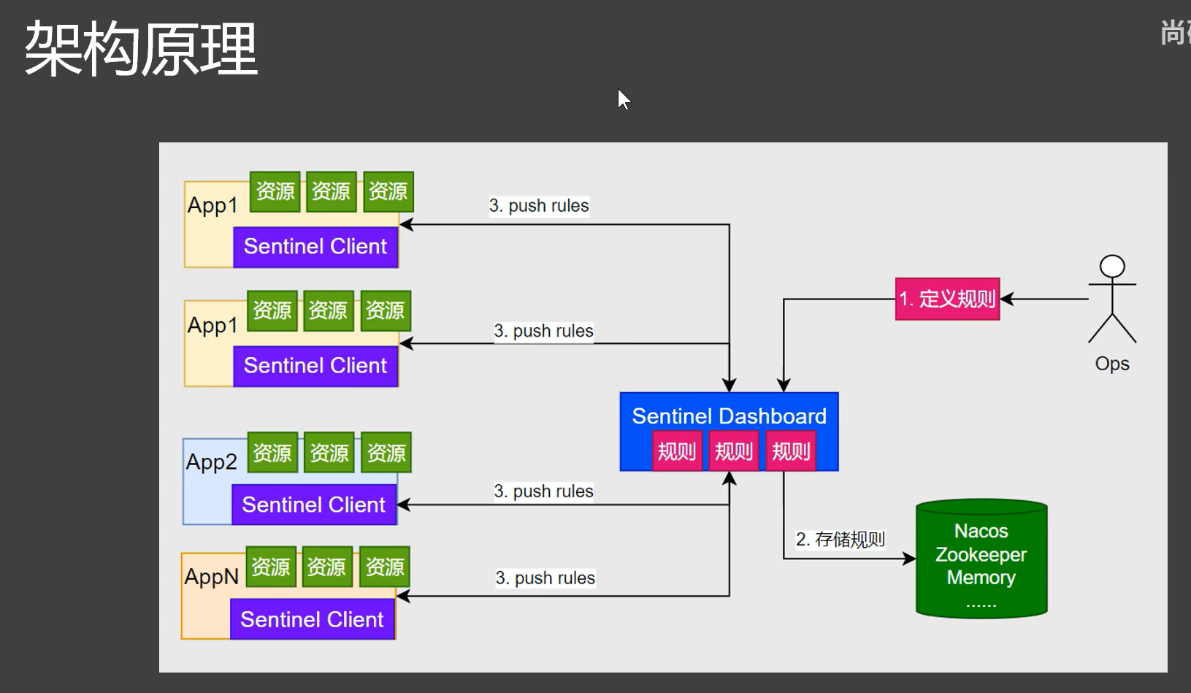Click the middle 规则 box in Sentinel Dashboard
The width and height of the screenshot is (1191, 693).
(x=734, y=451)
